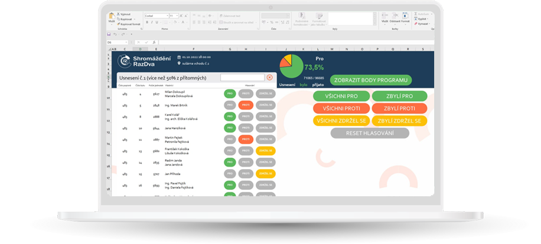Click the ZOBRAZIT BODY PROGRAMU button
Screen dimensions: 541x244
point(366,80)
